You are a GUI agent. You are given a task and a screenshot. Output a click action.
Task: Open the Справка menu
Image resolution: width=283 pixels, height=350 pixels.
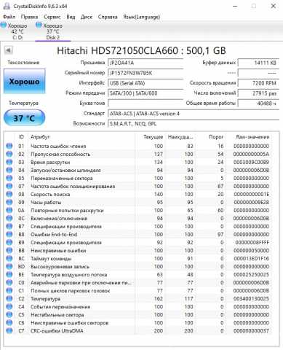108,17
